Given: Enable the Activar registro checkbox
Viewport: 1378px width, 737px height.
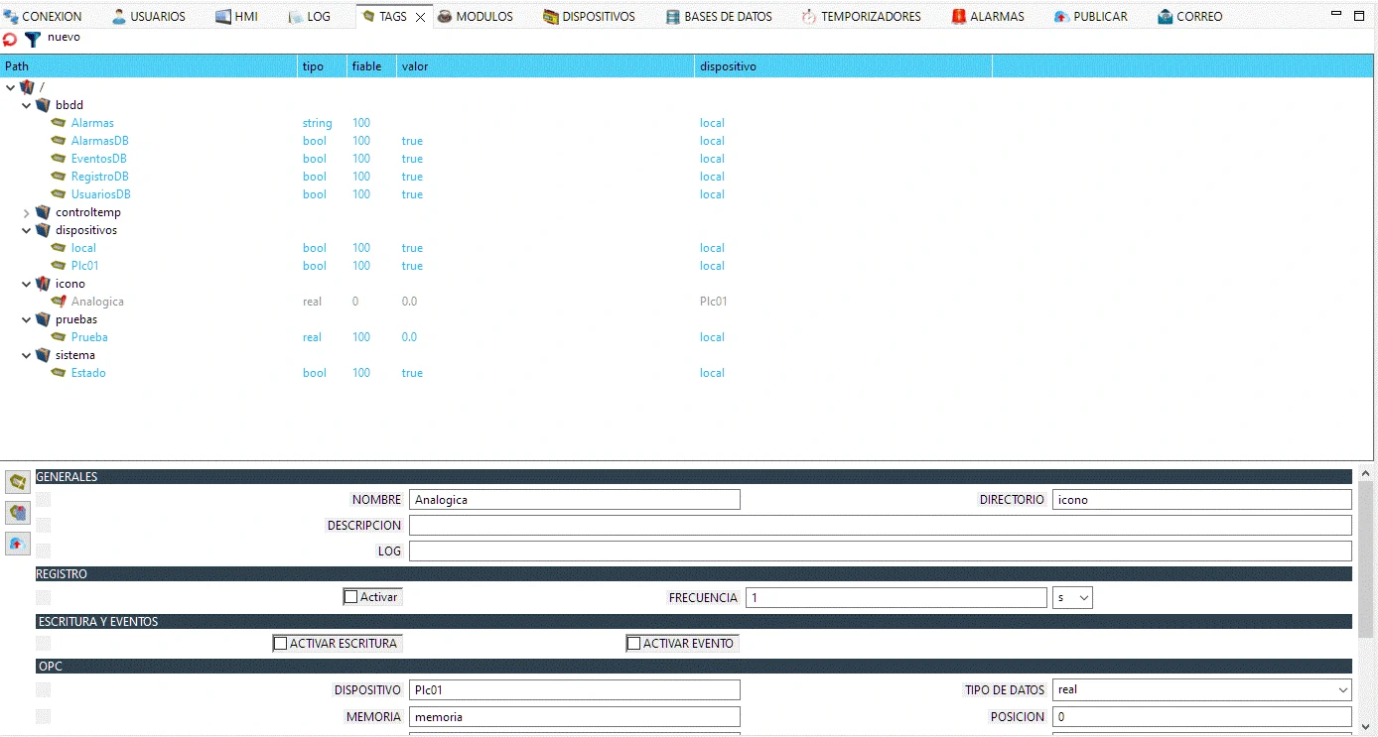Looking at the screenshot, I should click(350, 597).
